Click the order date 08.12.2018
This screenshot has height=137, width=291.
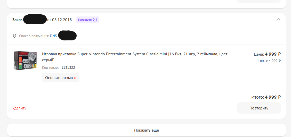click(x=62, y=20)
